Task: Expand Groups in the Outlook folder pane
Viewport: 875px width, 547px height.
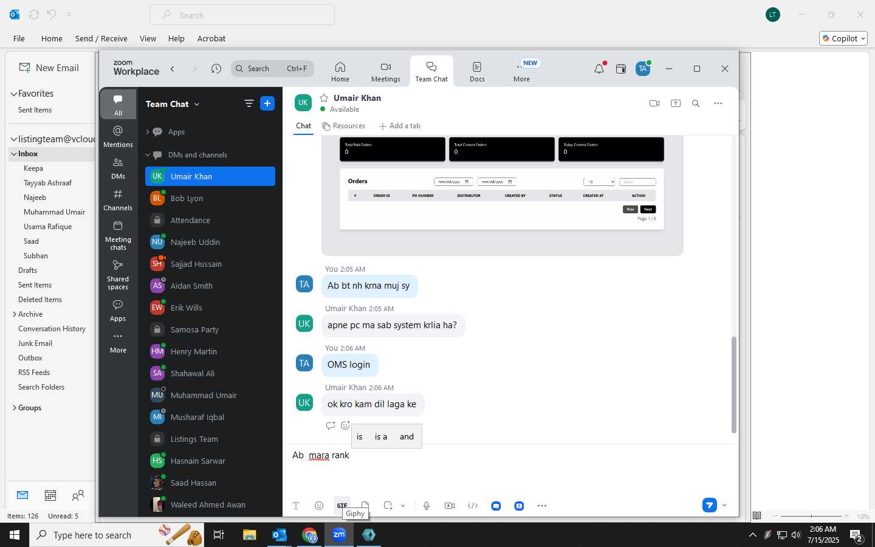Action: coord(14,408)
